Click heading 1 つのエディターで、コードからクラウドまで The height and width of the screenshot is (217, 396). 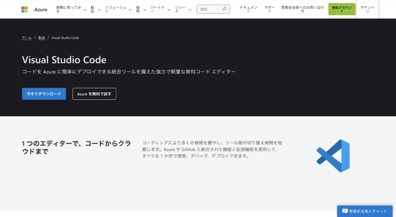point(77,148)
